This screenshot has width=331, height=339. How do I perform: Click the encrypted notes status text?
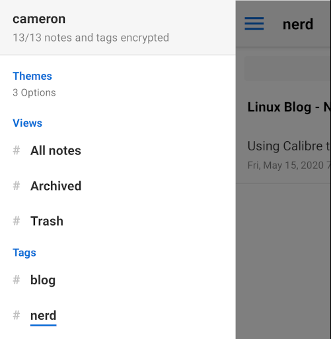pos(91,38)
